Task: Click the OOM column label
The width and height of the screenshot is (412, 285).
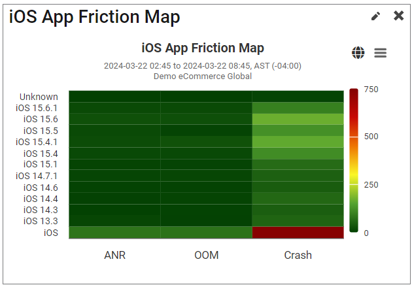Action: (x=206, y=255)
